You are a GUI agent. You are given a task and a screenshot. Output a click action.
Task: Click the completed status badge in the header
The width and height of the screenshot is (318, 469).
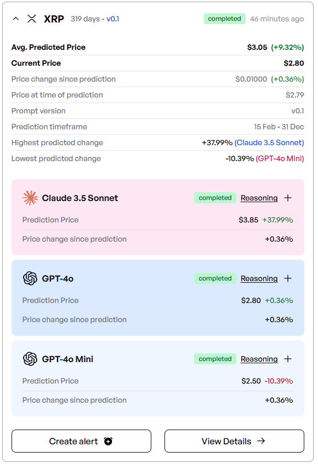pyautogui.click(x=225, y=19)
